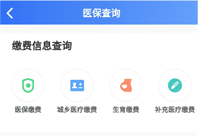Select the 医保缴费 text label
Image resolution: width=198 pixels, height=137 pixels.
pyautogui.click(x=28, y=109)
